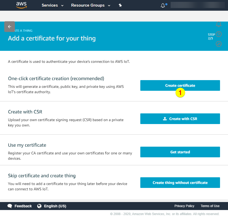Expand the Services dropdown menu
228x218 pixels.
[52, 5]
